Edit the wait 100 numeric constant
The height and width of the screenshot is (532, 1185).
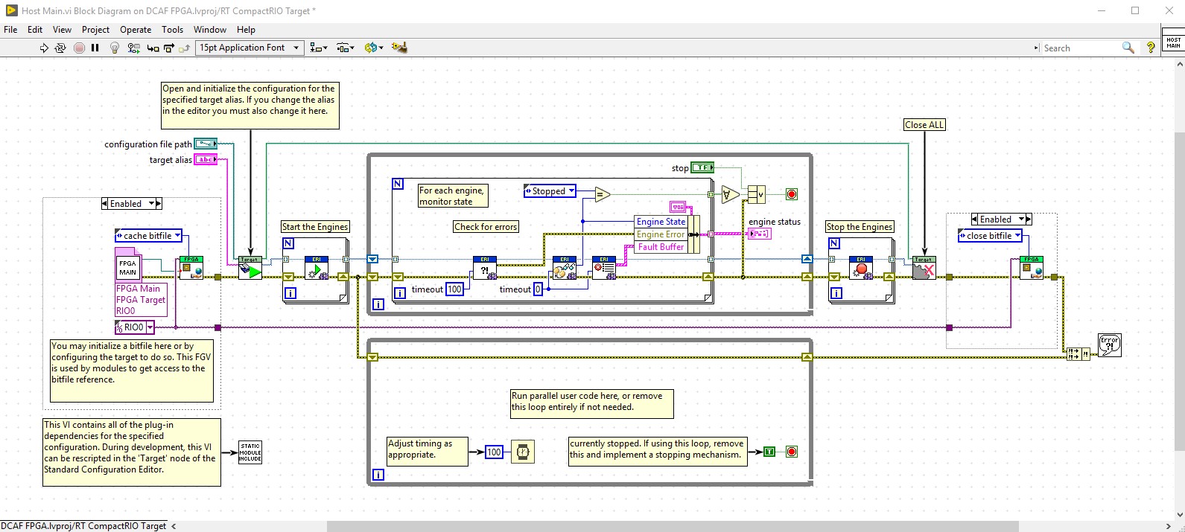tap(494, 452)
